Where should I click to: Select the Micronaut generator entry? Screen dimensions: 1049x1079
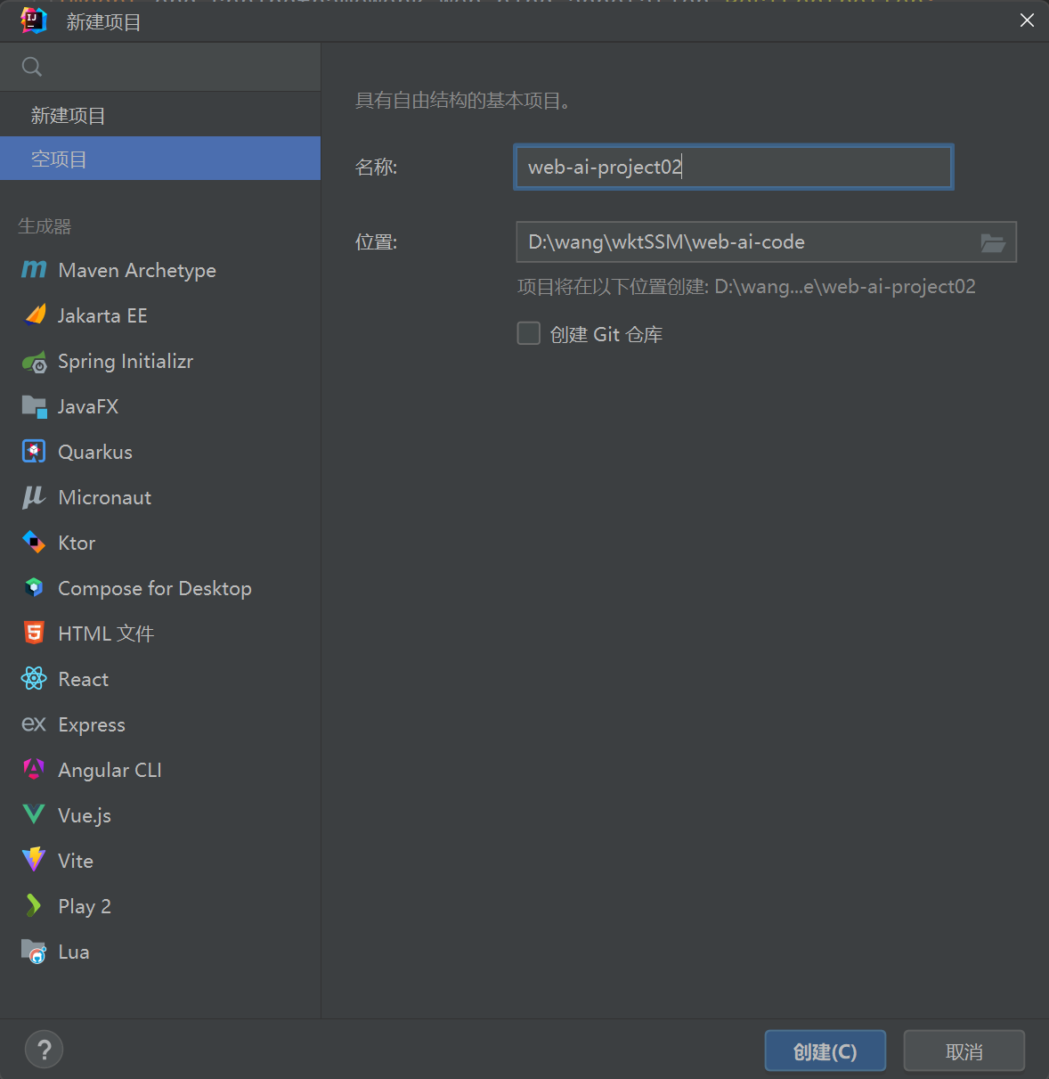click(x=104, y=497)
